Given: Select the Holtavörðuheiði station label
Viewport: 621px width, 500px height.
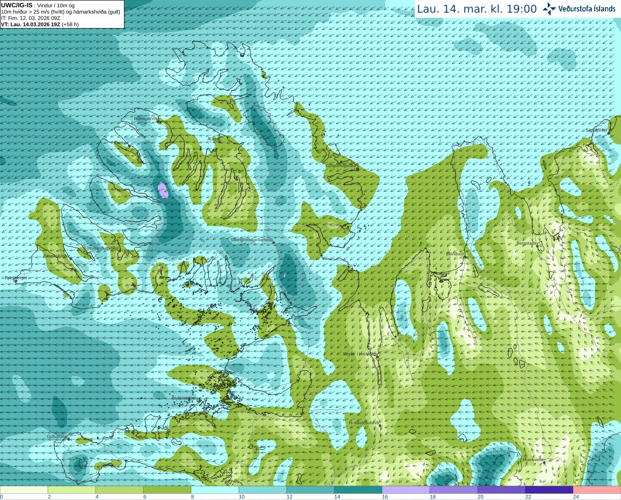Looking at the screenshot, I should pos(364,423).
